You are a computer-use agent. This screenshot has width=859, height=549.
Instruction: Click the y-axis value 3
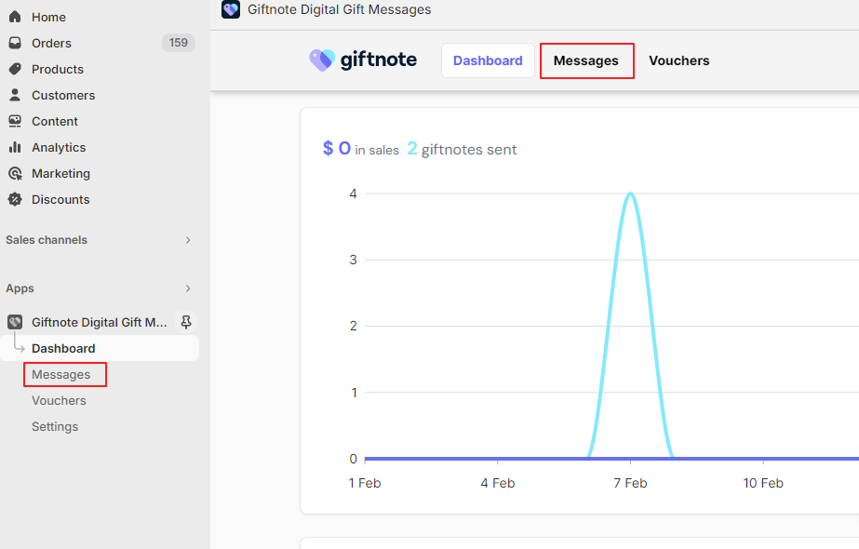(354, 260)
